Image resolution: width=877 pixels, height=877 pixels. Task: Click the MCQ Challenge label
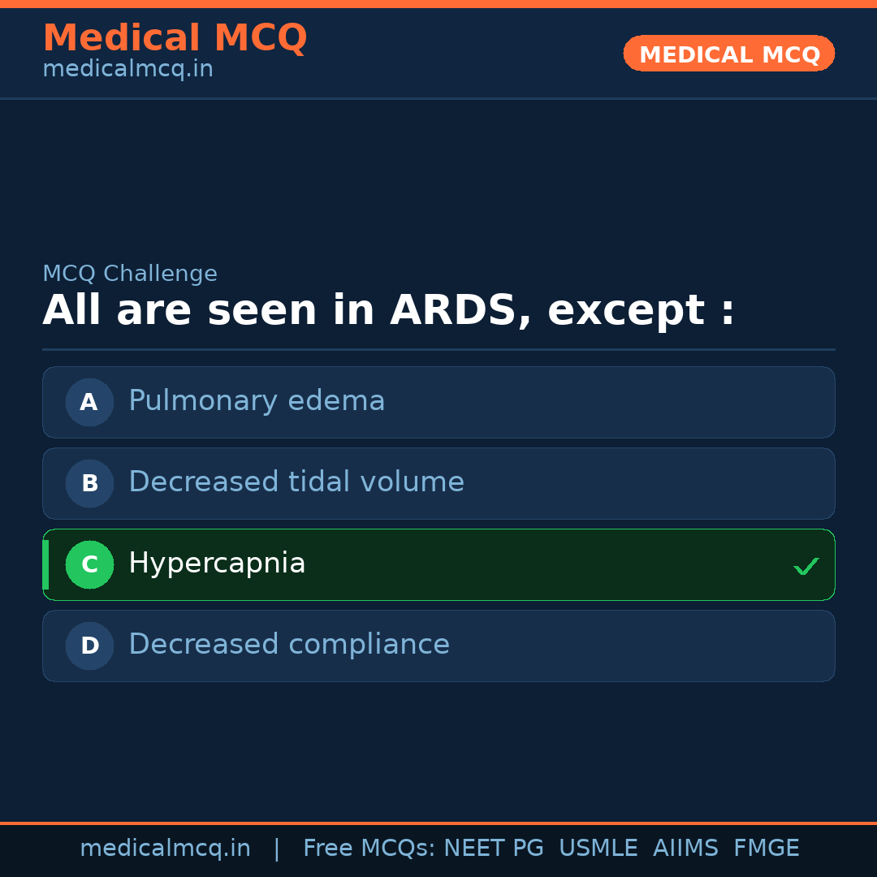pyautogui.click(x=130, y=274)
